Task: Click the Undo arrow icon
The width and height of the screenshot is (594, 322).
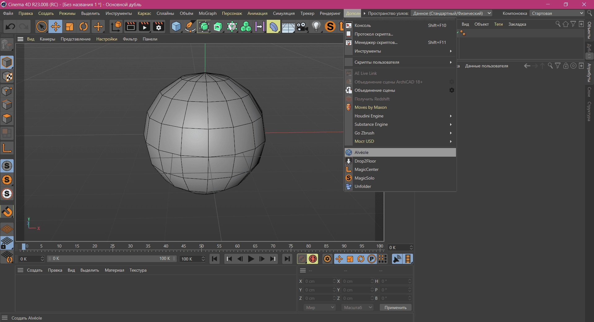Action: coord(10,27)
